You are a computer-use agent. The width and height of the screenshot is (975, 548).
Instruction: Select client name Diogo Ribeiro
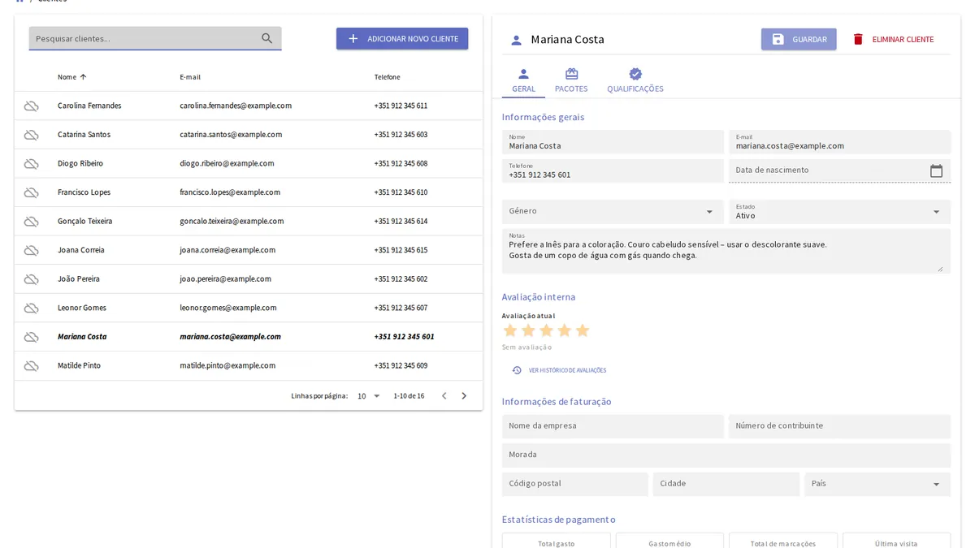pos(80,164)
